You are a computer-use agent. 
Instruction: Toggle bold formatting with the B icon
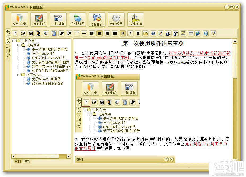(x=122, y=33)
